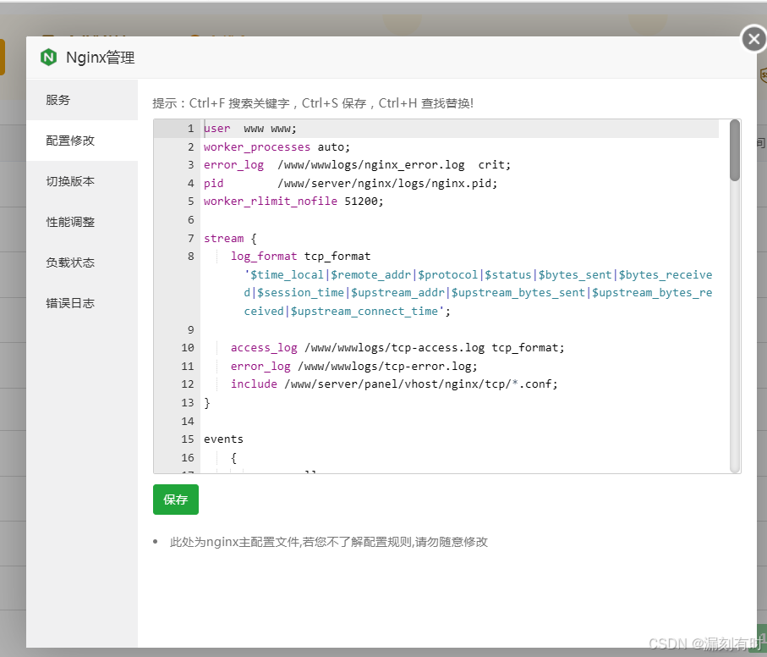Click 'log_format' on line 8

264,257
